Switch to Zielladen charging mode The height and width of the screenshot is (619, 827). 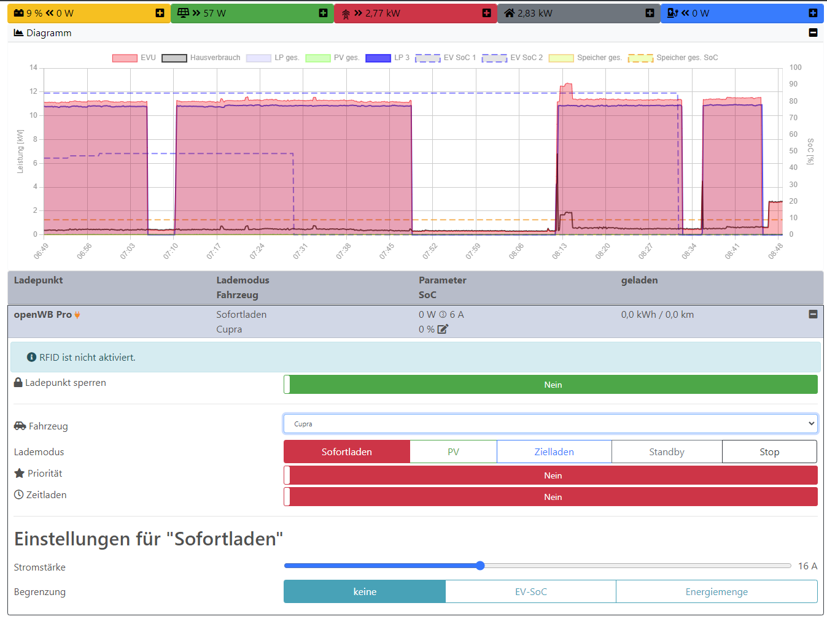[x=554, y=452]
